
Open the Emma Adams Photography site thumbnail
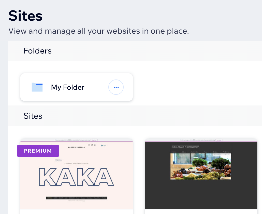[201, 174]
